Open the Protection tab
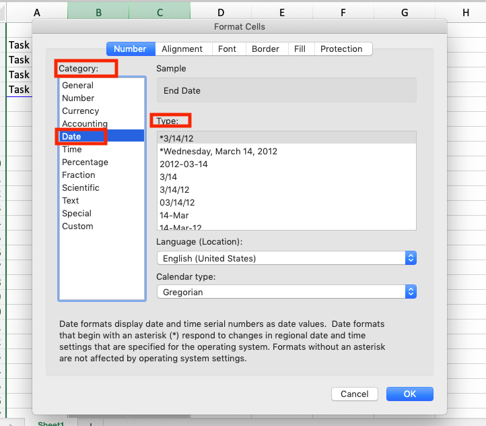The image size is (486, 426). point(343,49)
